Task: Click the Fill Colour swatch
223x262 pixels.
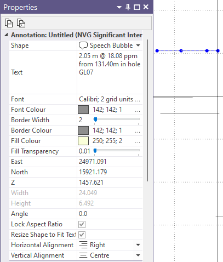Action: point(83,141)
